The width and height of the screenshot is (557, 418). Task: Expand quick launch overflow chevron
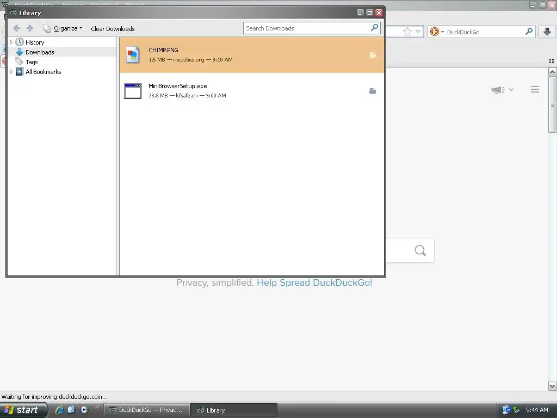[97, 407]
